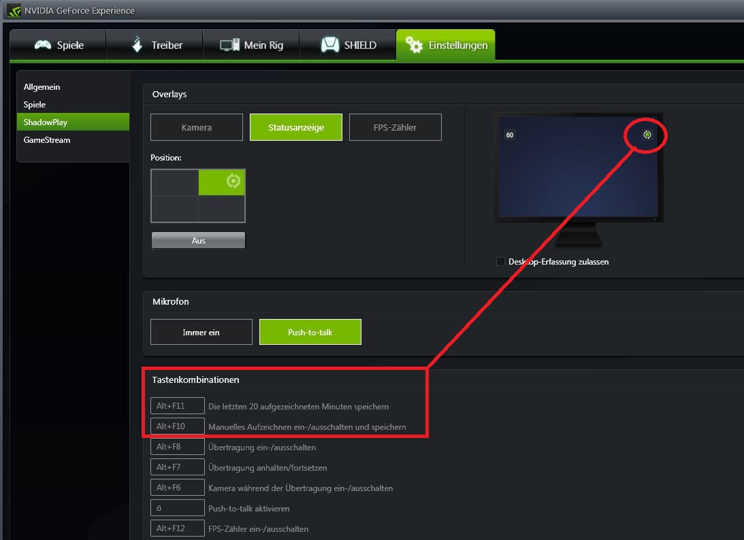
Task: Open the Treiber tab
Action: 155,45
